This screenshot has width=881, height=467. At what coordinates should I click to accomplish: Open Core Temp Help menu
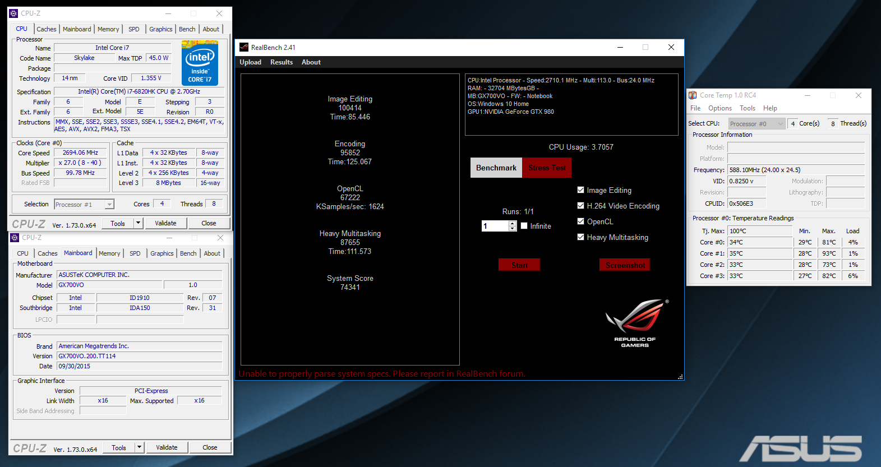point(771,108)
